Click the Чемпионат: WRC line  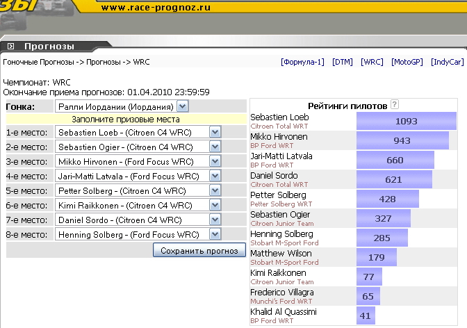point(37,82)
